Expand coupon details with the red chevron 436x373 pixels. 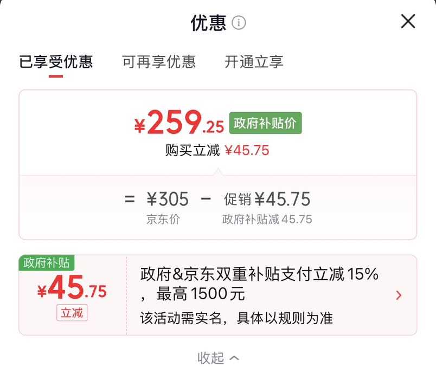click(399, 295)
